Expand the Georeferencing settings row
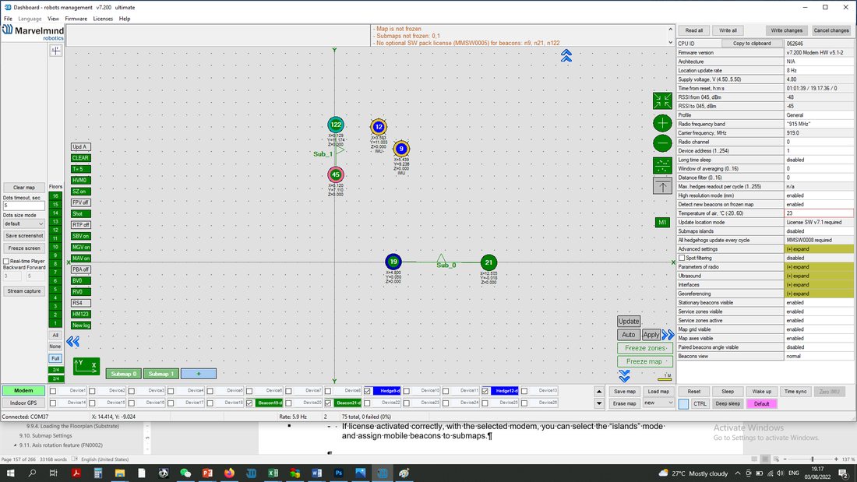857x482 pixels. [x=818, y=294]
